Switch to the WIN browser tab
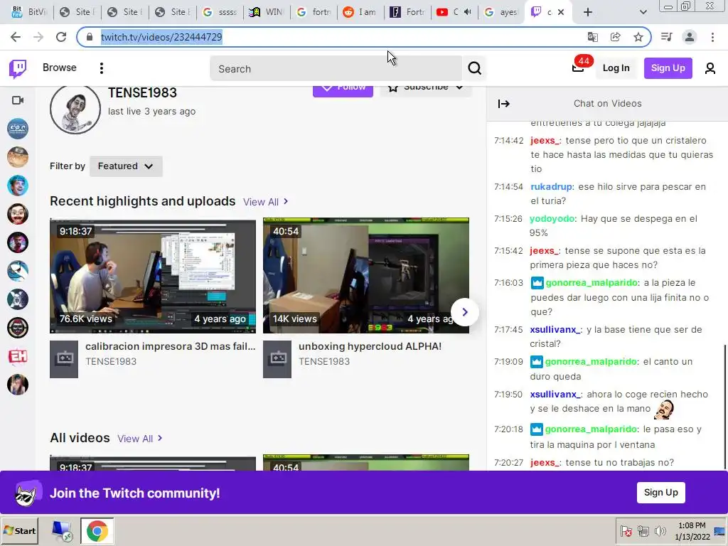 tap(267, 12)
